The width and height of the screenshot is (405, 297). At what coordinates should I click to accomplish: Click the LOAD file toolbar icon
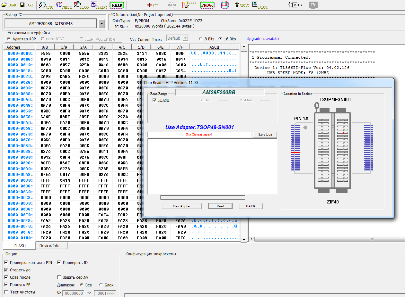point(9,5)
